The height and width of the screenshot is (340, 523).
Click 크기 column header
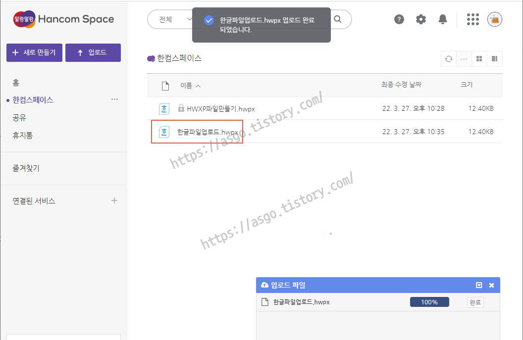coord(467,85)
